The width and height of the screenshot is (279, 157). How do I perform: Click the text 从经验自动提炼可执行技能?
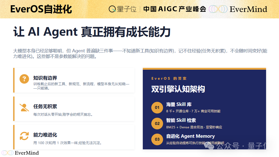pyautogui.click(x=186, y=143)
